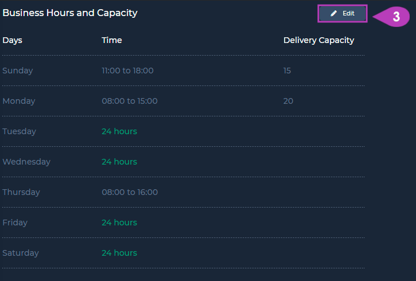
Task: Click Monday's delivery capacity value 20
Action: pos(288,101)
